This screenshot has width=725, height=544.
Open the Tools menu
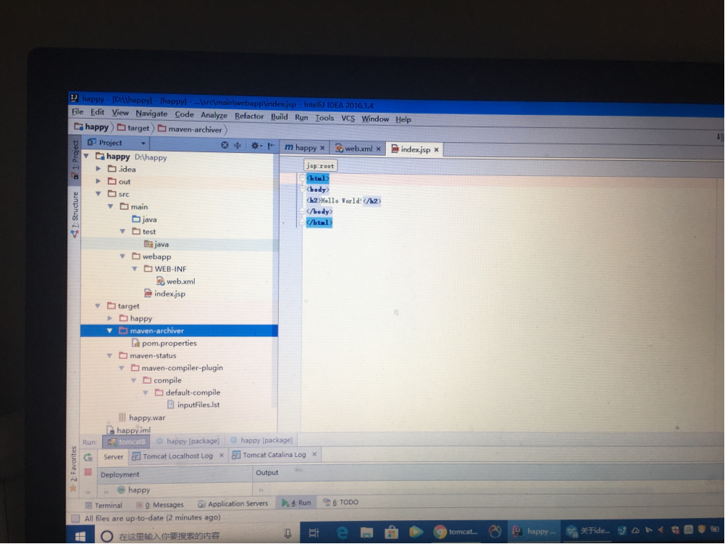(324, 118)
